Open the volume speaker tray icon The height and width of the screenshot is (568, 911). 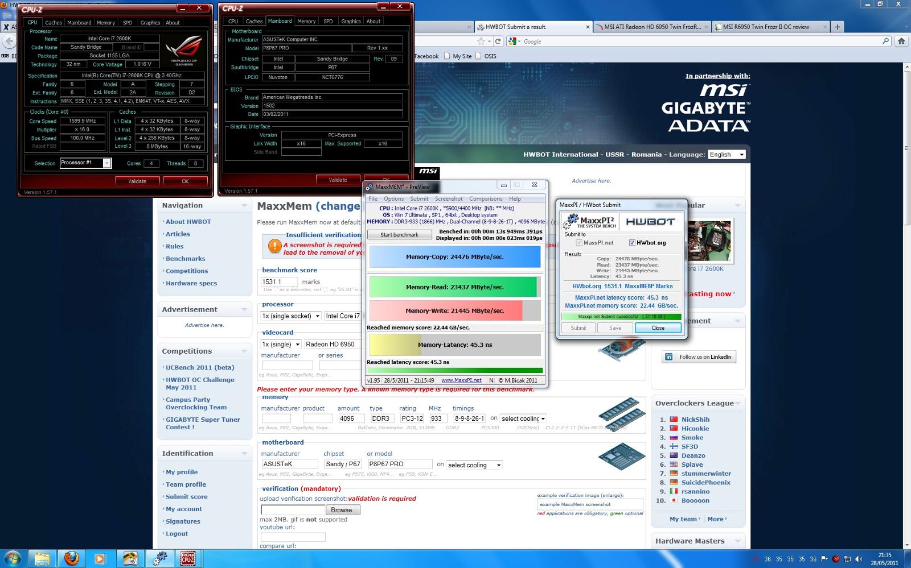(859, 559)
